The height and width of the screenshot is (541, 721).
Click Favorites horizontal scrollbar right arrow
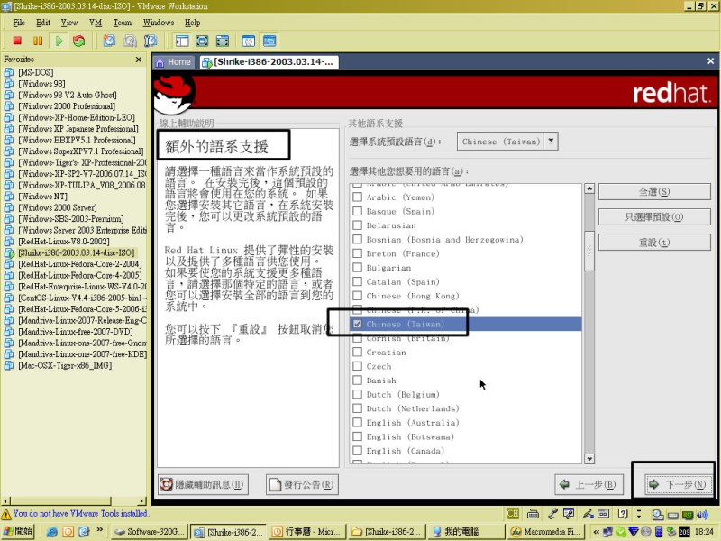pyautogui.click(x=142, y=501)
